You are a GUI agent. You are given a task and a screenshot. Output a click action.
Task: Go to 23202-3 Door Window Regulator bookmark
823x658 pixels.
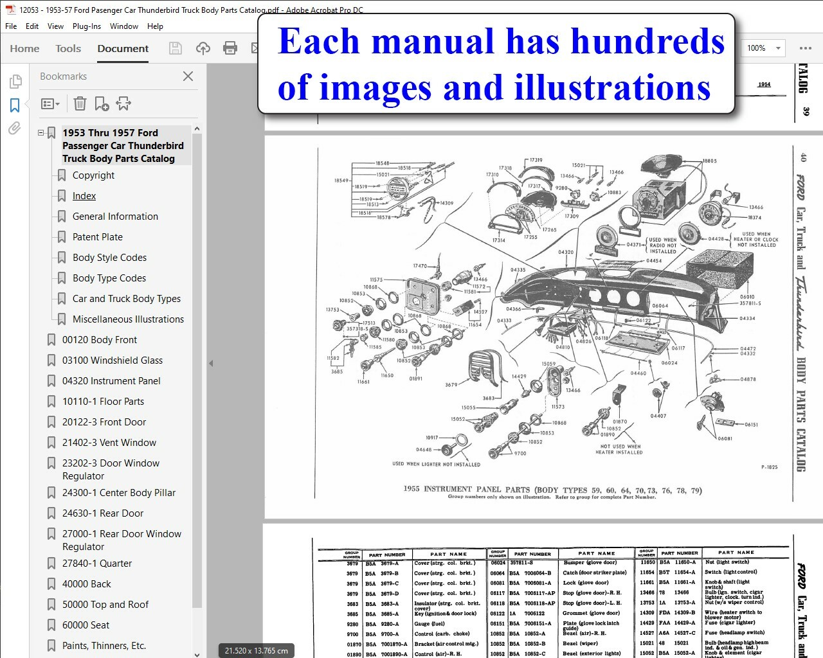pyautogui.click(x=111, y=470)
